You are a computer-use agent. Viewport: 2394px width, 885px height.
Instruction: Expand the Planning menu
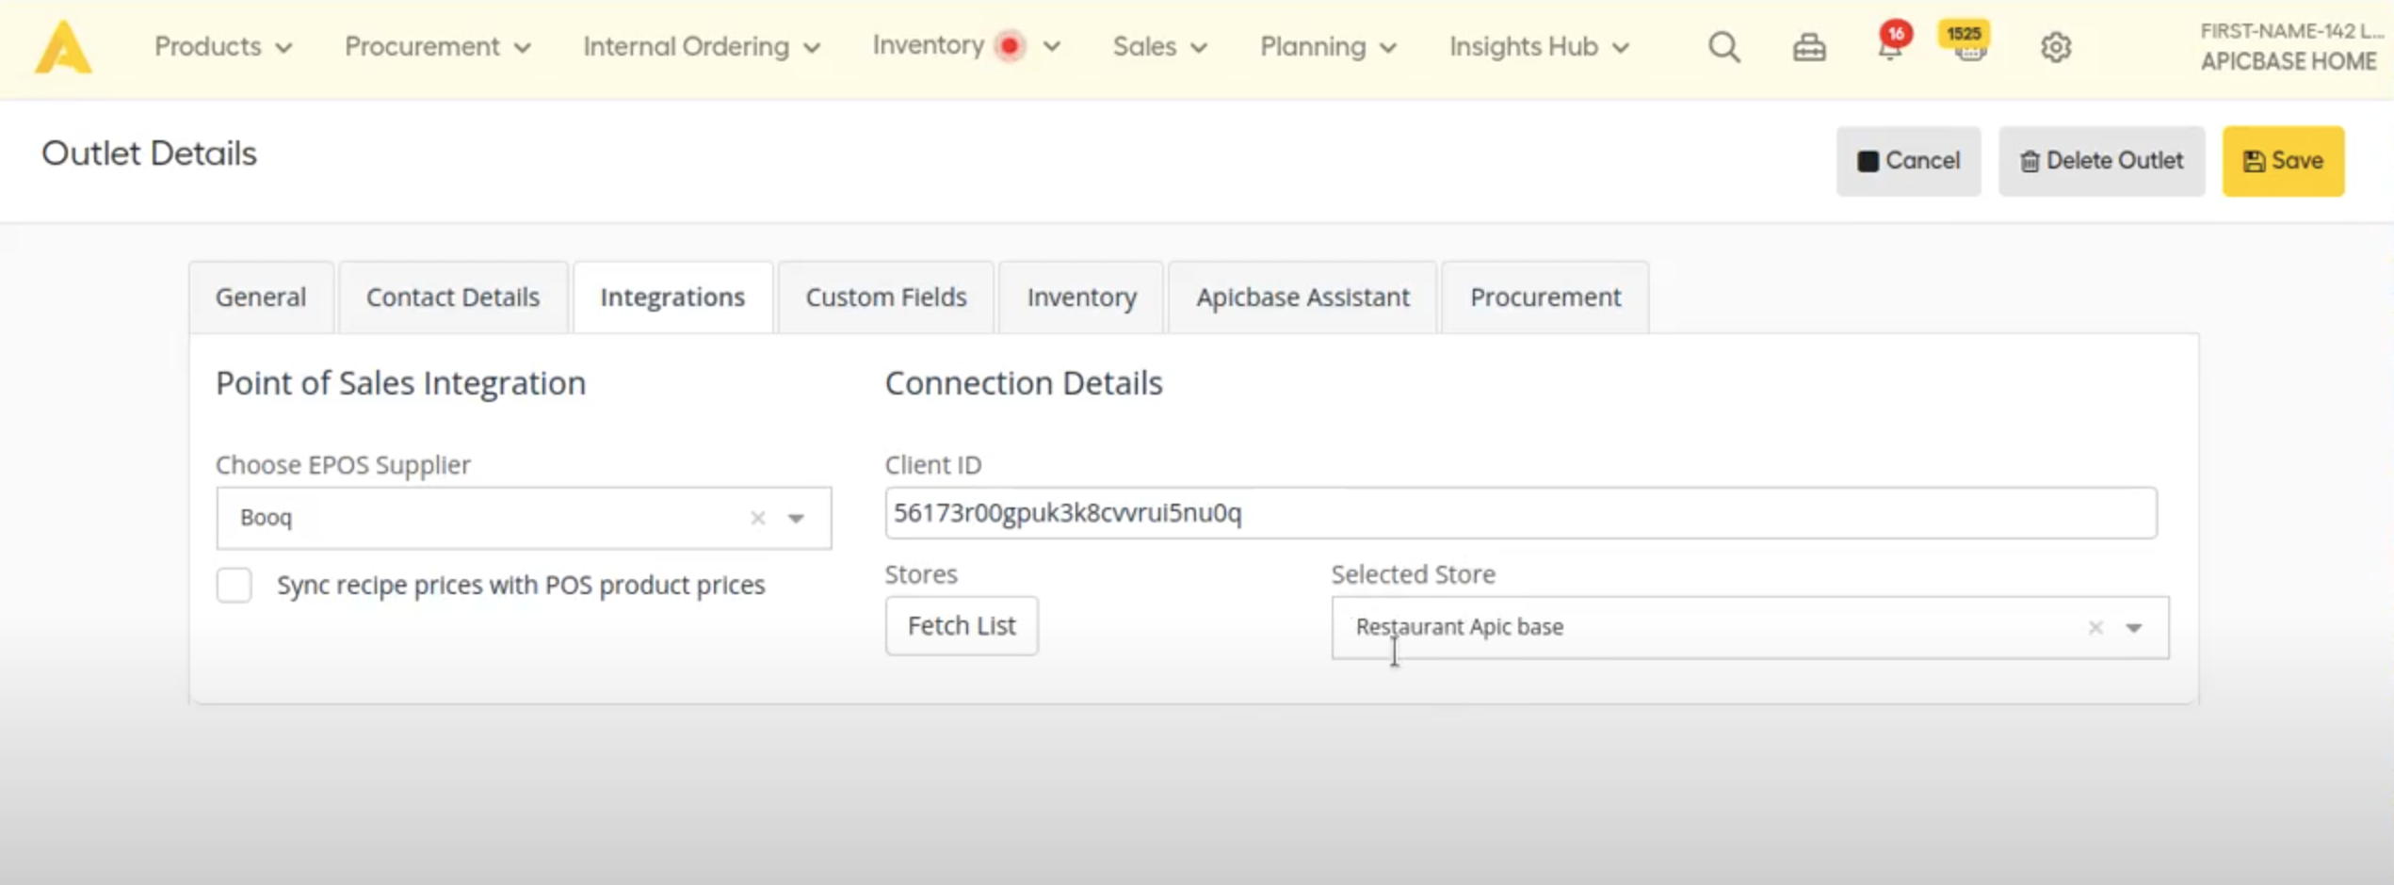pyautogui.click(x=1328, y=46)
